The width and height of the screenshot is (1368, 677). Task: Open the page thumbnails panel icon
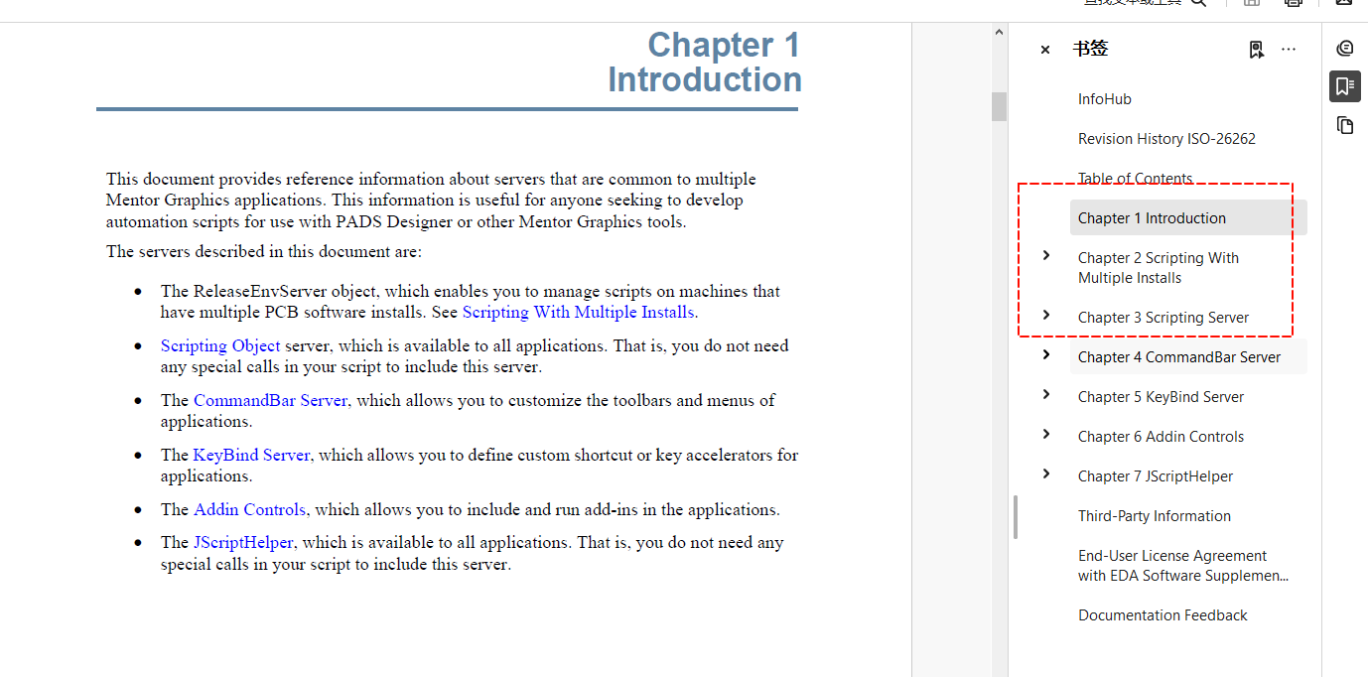pos(1345,125)
